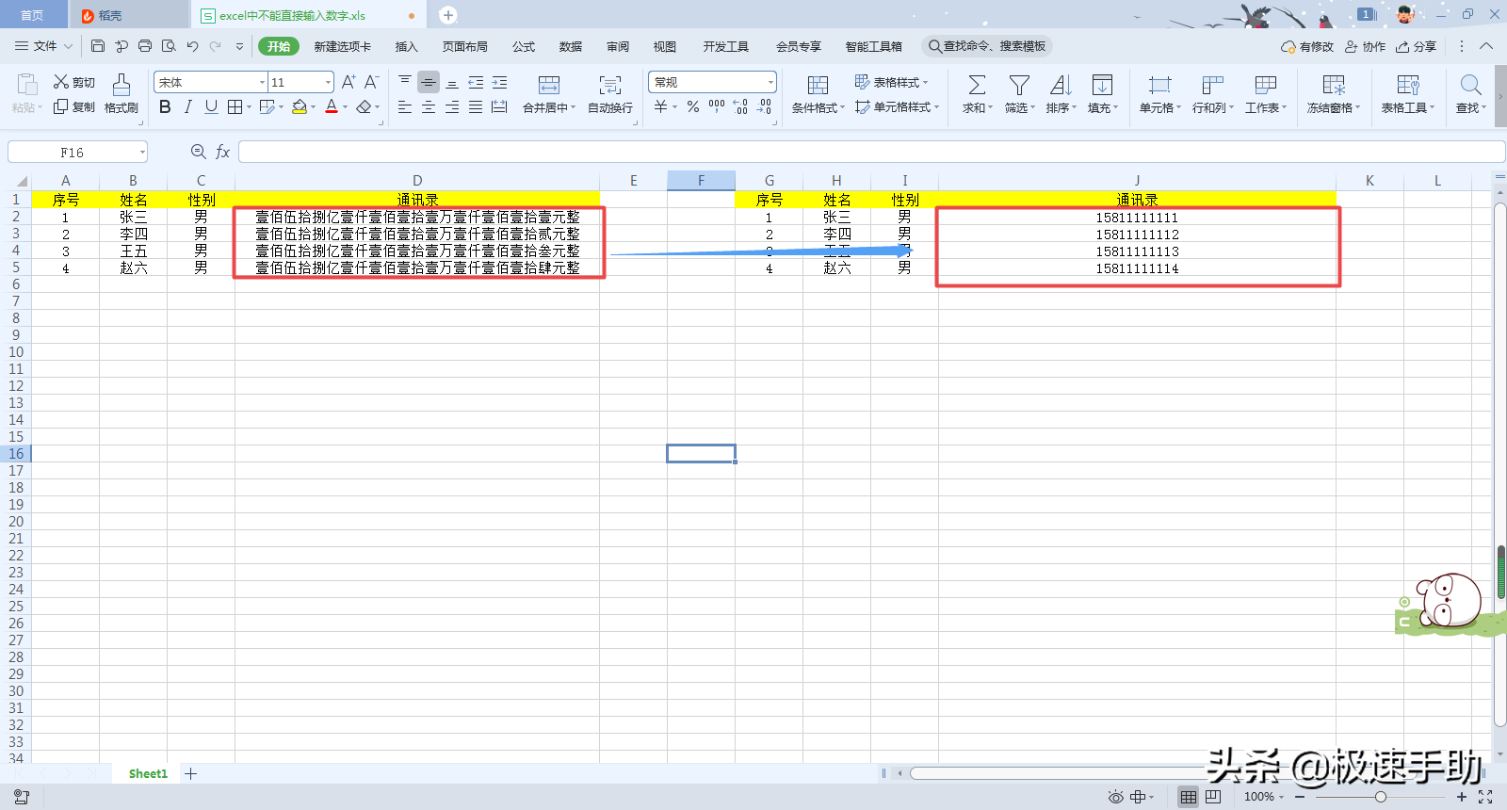Click decrease indent icon
This screenshot has height=810, width=1507.
pos(476,82)
